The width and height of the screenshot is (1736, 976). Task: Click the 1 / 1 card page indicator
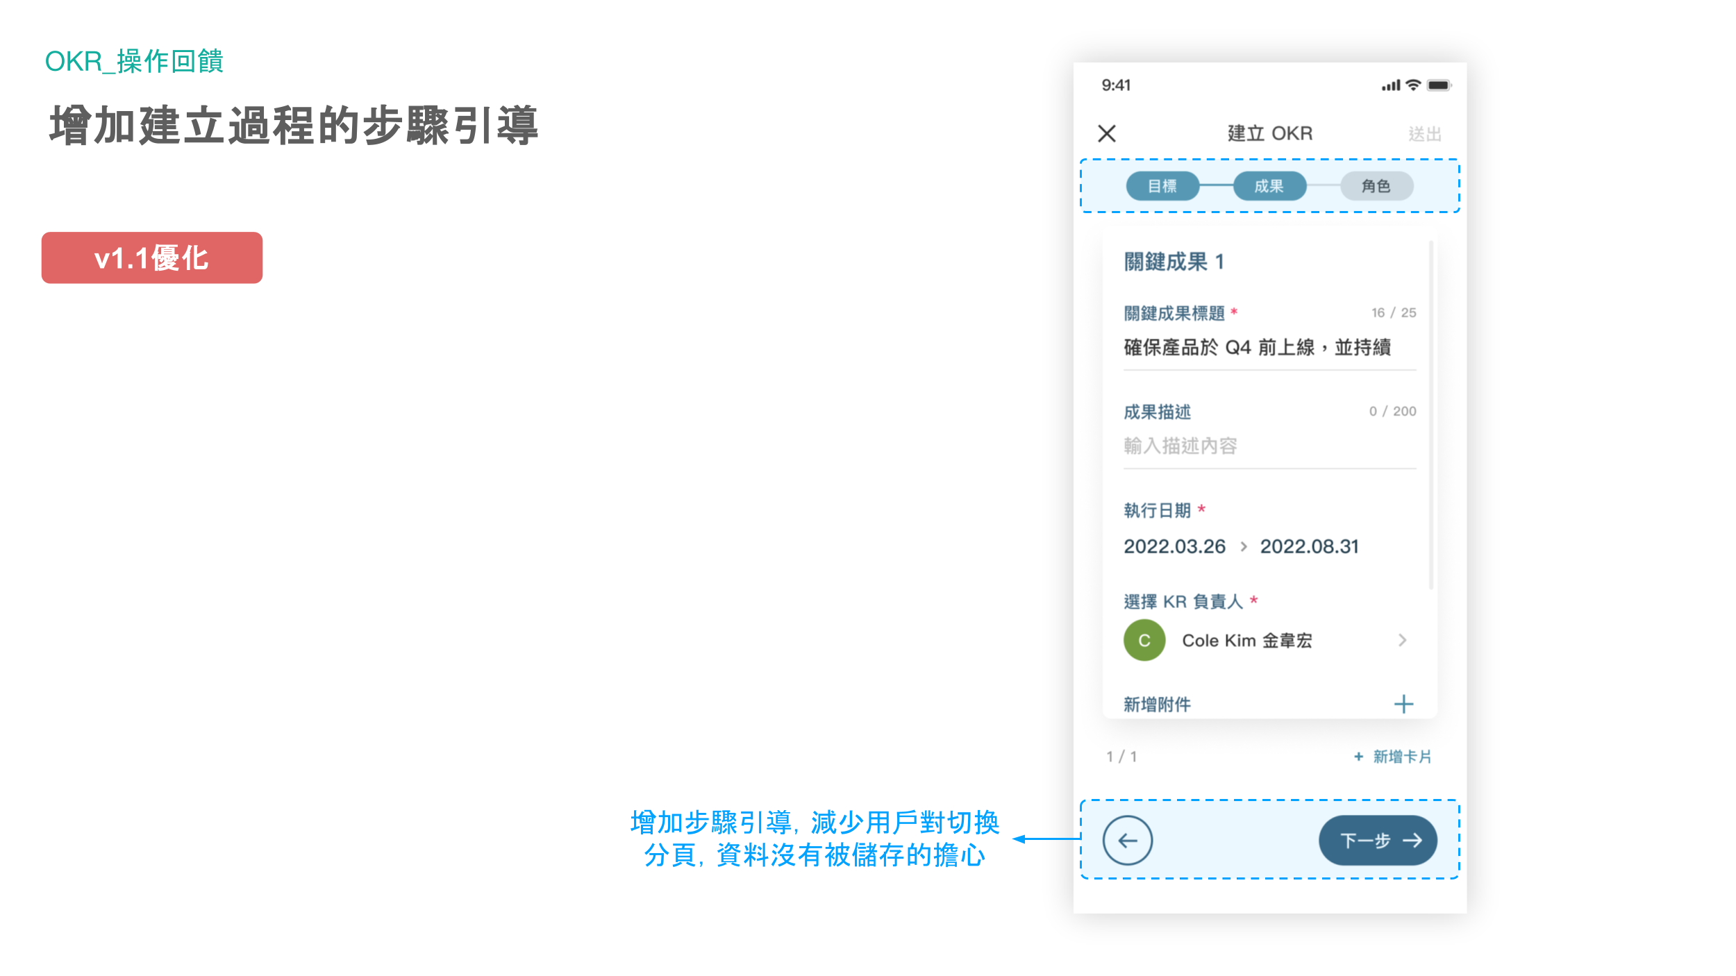tap(1121, 757)
